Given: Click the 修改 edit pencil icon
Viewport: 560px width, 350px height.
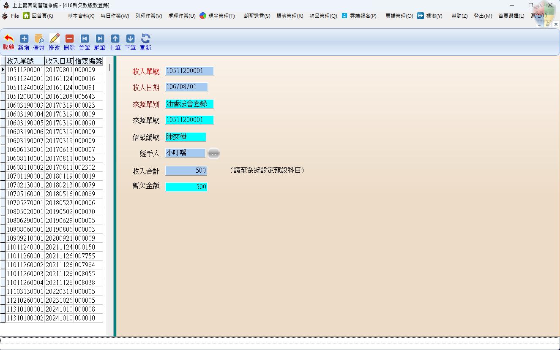Looking at the screenshot, I should [x=54, y=39].
